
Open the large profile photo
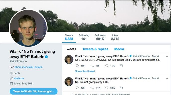[28, 28]
